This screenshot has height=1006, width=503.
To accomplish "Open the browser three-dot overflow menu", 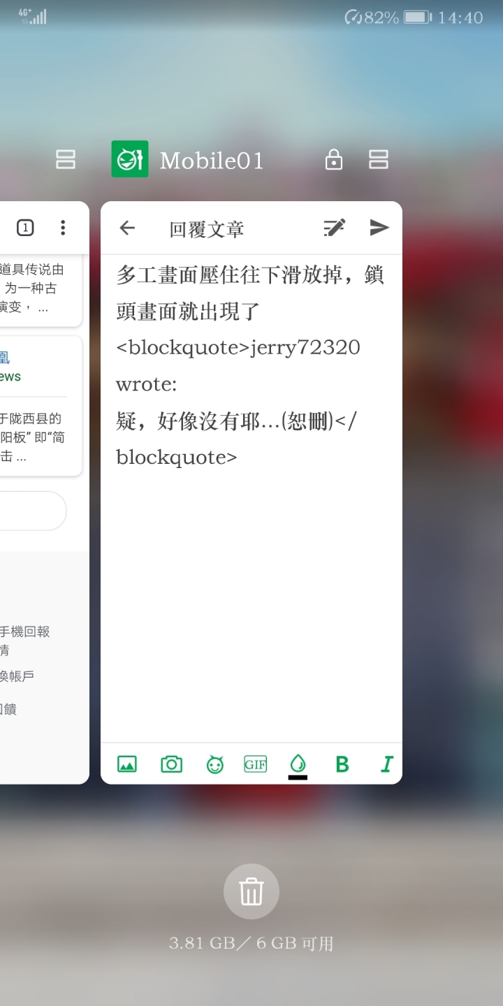I will pos(63,228).
